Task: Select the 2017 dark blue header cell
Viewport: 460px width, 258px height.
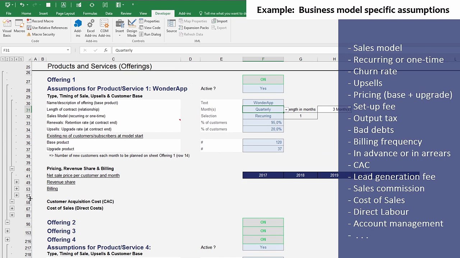Action: click(x=263, y=175)
